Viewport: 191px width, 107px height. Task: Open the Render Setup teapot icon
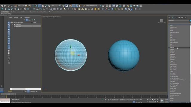tap(128, 6)
